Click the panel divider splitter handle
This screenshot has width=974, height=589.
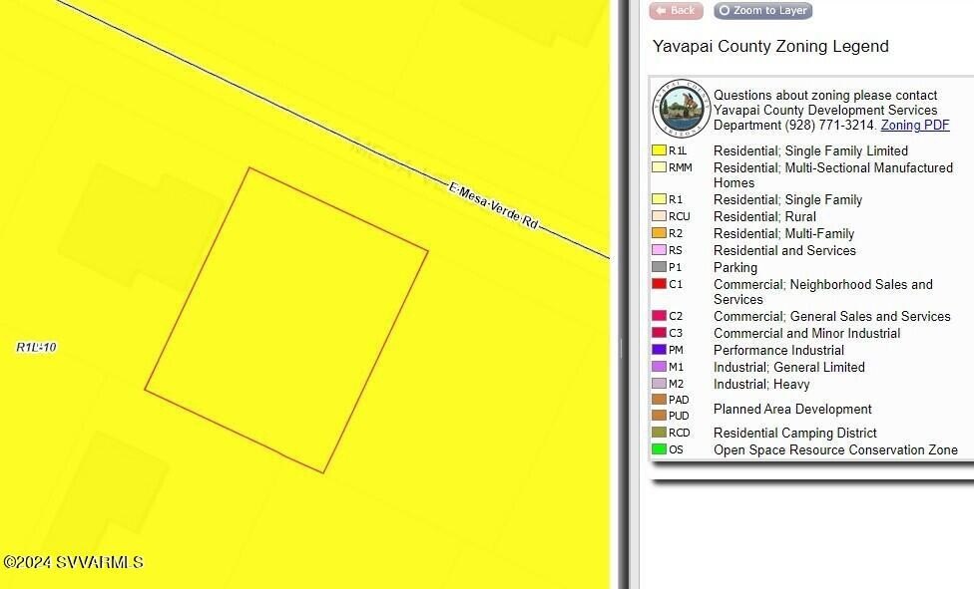coord(621,348)
